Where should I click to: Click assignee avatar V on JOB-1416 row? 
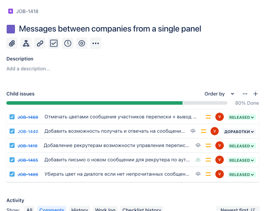[x=220, y=145]
